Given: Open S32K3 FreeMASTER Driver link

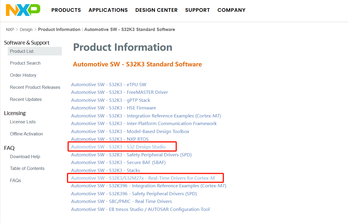Looking at the screenshot, I should 119,92.
